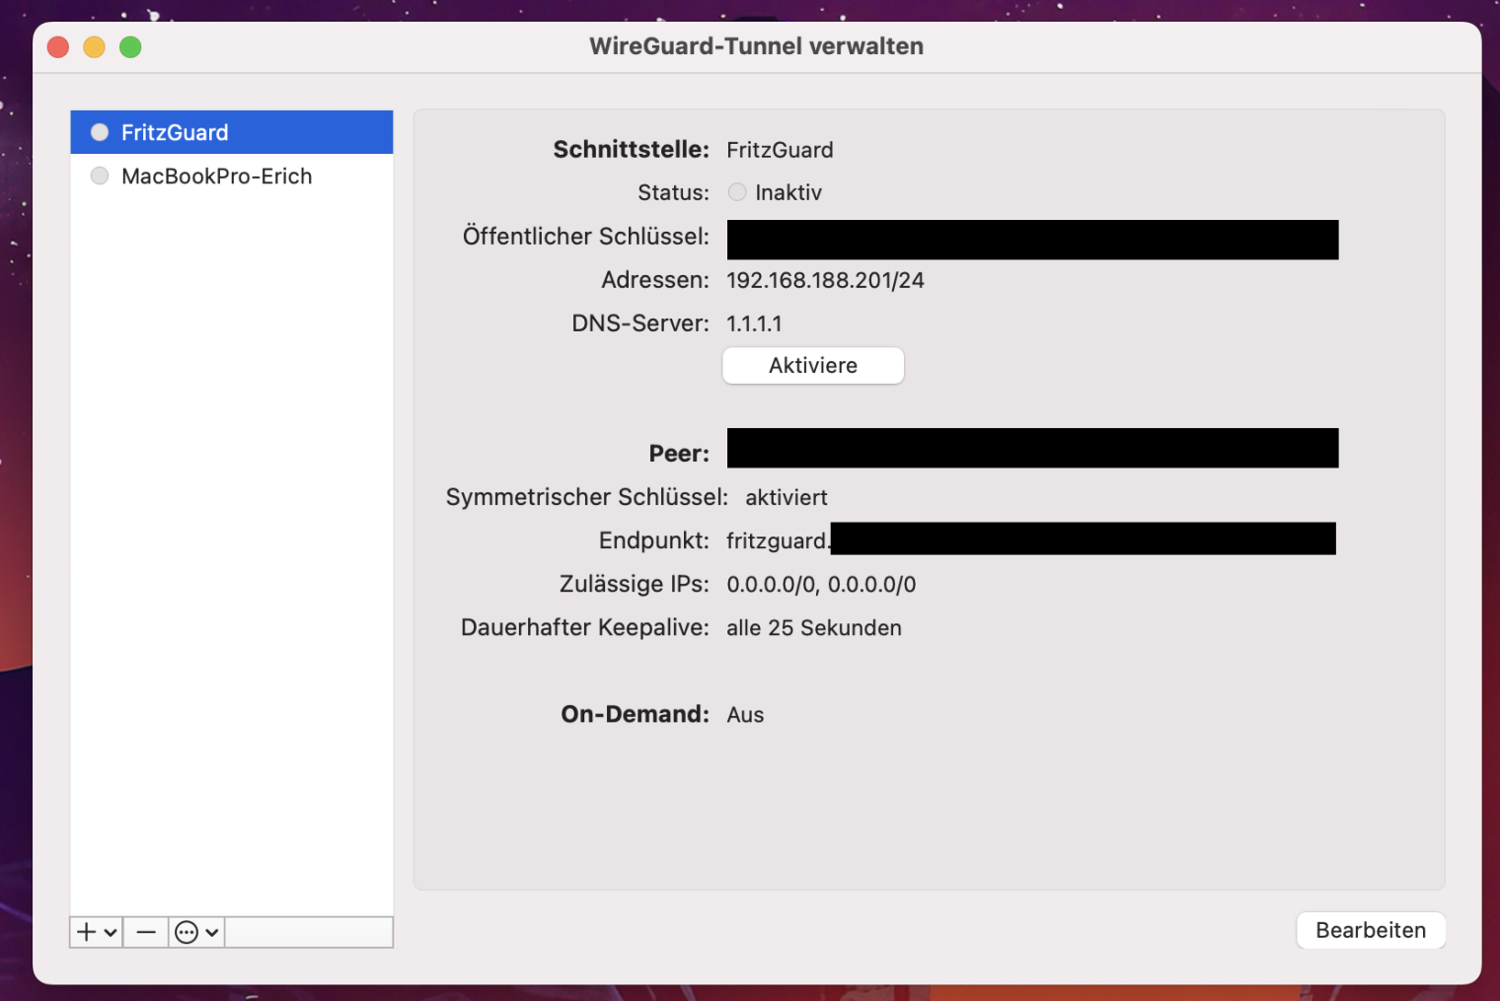Close the WireGuard tunnel window
The height and width of the screenshot is (1001, 1500).
pos(58,47)
